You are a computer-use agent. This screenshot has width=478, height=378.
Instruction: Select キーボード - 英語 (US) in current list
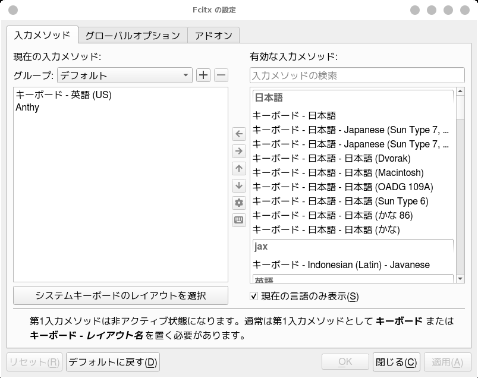point(121,95)
